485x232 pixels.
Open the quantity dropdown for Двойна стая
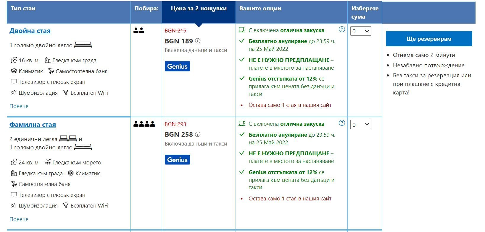pos(361,31)
